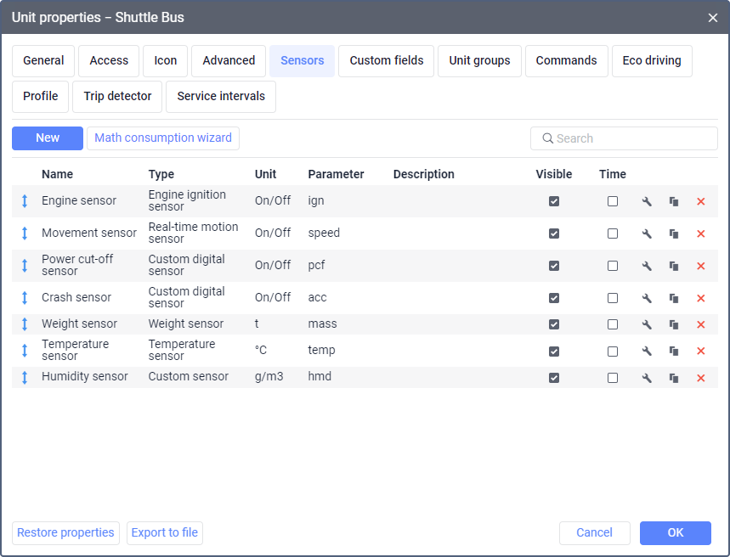
Task: Click the copy icon for Humidity sensor
Action: point(674,378)
